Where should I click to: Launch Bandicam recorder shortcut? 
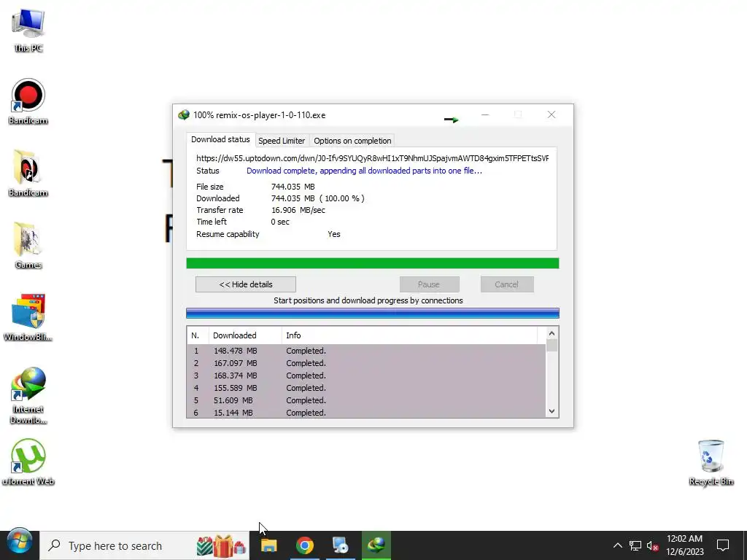tap(28, 101)
